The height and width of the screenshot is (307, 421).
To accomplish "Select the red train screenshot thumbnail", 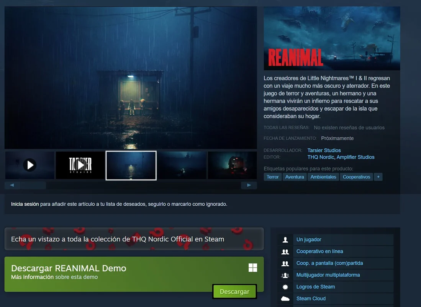I will 232,165.
